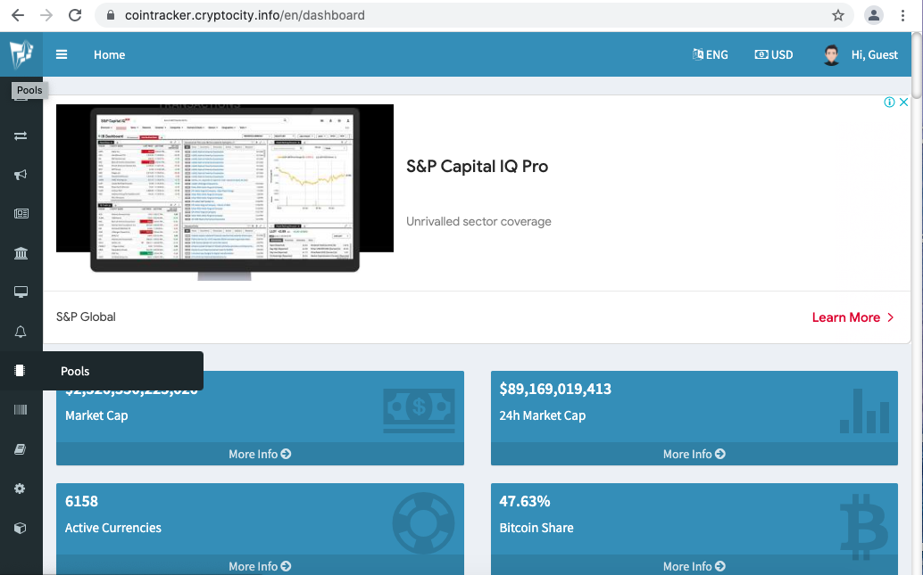Open the Hi, Guest user menu
This screenshot has height=575, width=923.
click(x=874, y=54)
